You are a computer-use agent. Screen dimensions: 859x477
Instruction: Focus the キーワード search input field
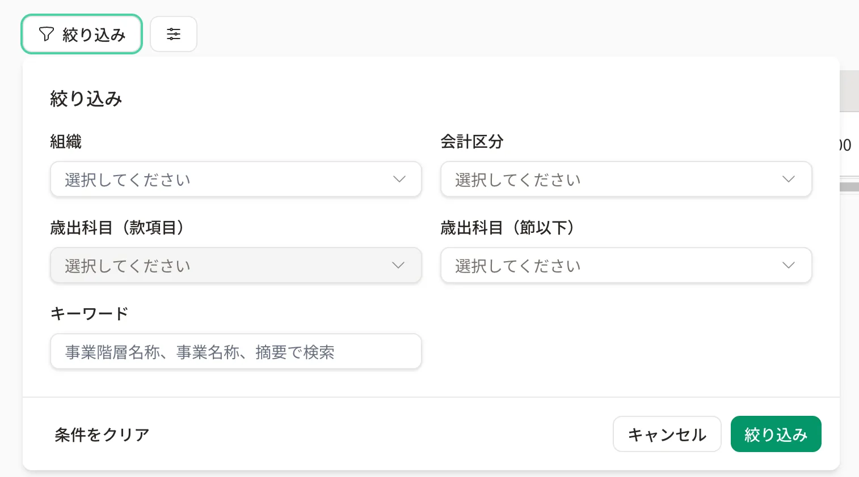tap(236, 351)
